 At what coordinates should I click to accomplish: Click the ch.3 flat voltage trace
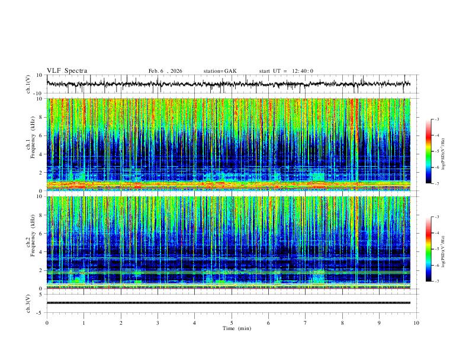click(229, 303)
